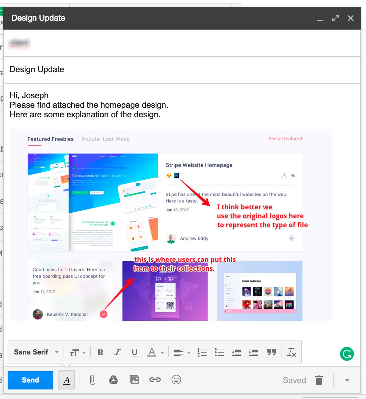Screen dimensions: 366x399
Task: Decrease the indent
Action: click(x=236, y=352)
